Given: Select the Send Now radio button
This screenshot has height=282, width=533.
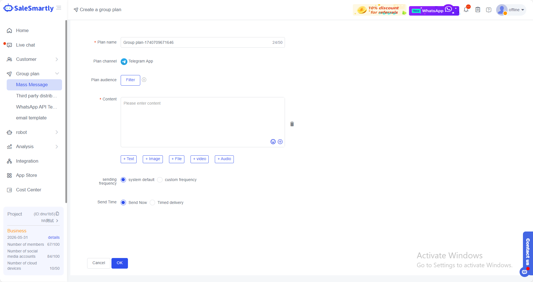Looking at the screenshot, I should coord(123,203).
